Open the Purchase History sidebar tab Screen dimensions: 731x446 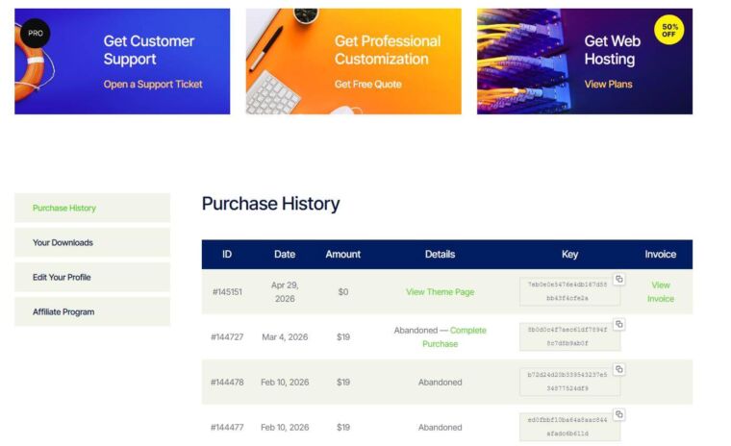point(92,208)
